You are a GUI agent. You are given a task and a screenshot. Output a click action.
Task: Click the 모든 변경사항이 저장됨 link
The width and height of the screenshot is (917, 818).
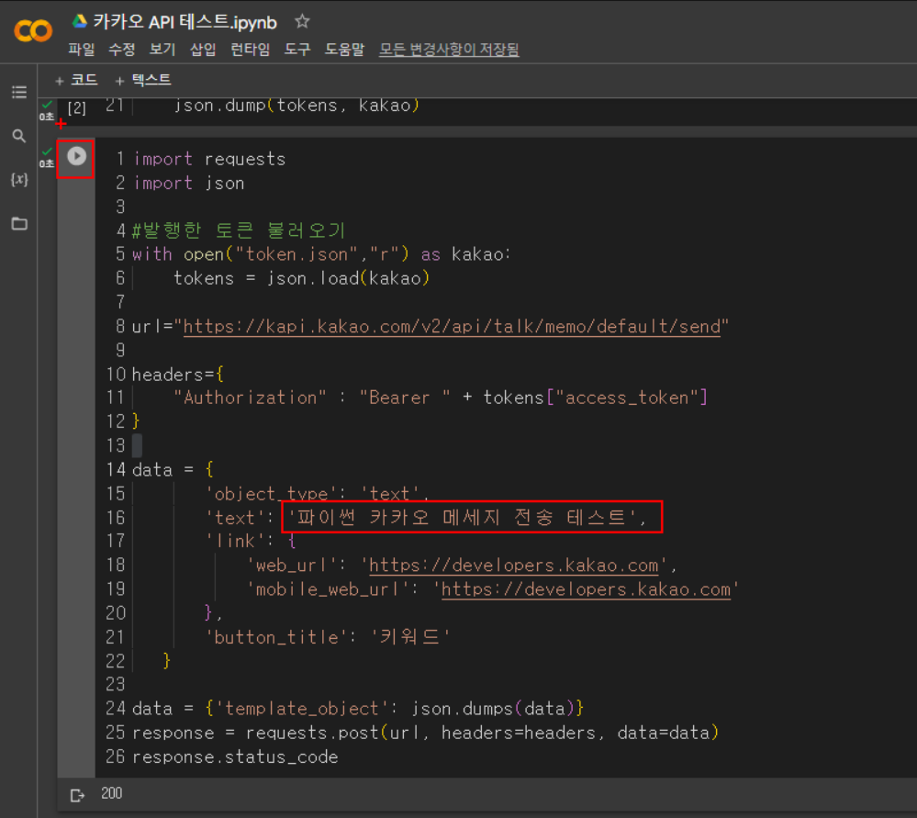point(449,50)
